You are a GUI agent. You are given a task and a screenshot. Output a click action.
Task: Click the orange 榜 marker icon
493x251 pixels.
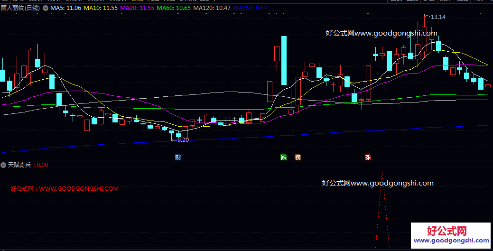pyautogui.click(x=298, y=157)
